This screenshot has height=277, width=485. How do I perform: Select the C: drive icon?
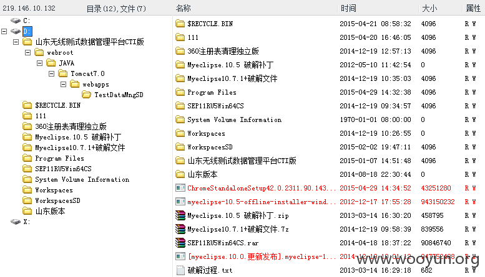pyautogui.click(x=16, y=21)
